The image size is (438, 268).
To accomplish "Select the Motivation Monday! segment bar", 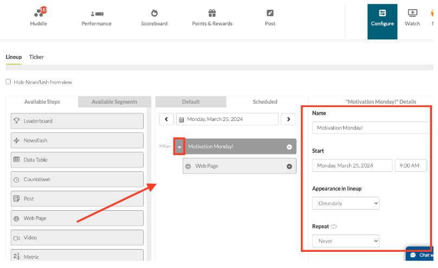I will coord(235,146).
